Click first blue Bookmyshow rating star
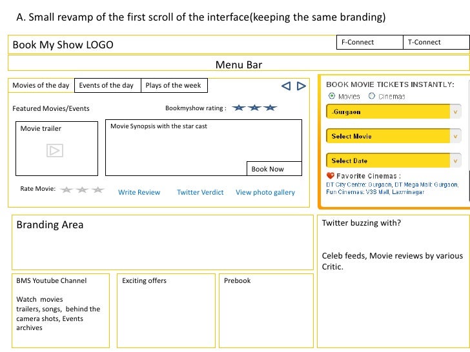This screenshot has height=352, width=470. tap(239, 108)
